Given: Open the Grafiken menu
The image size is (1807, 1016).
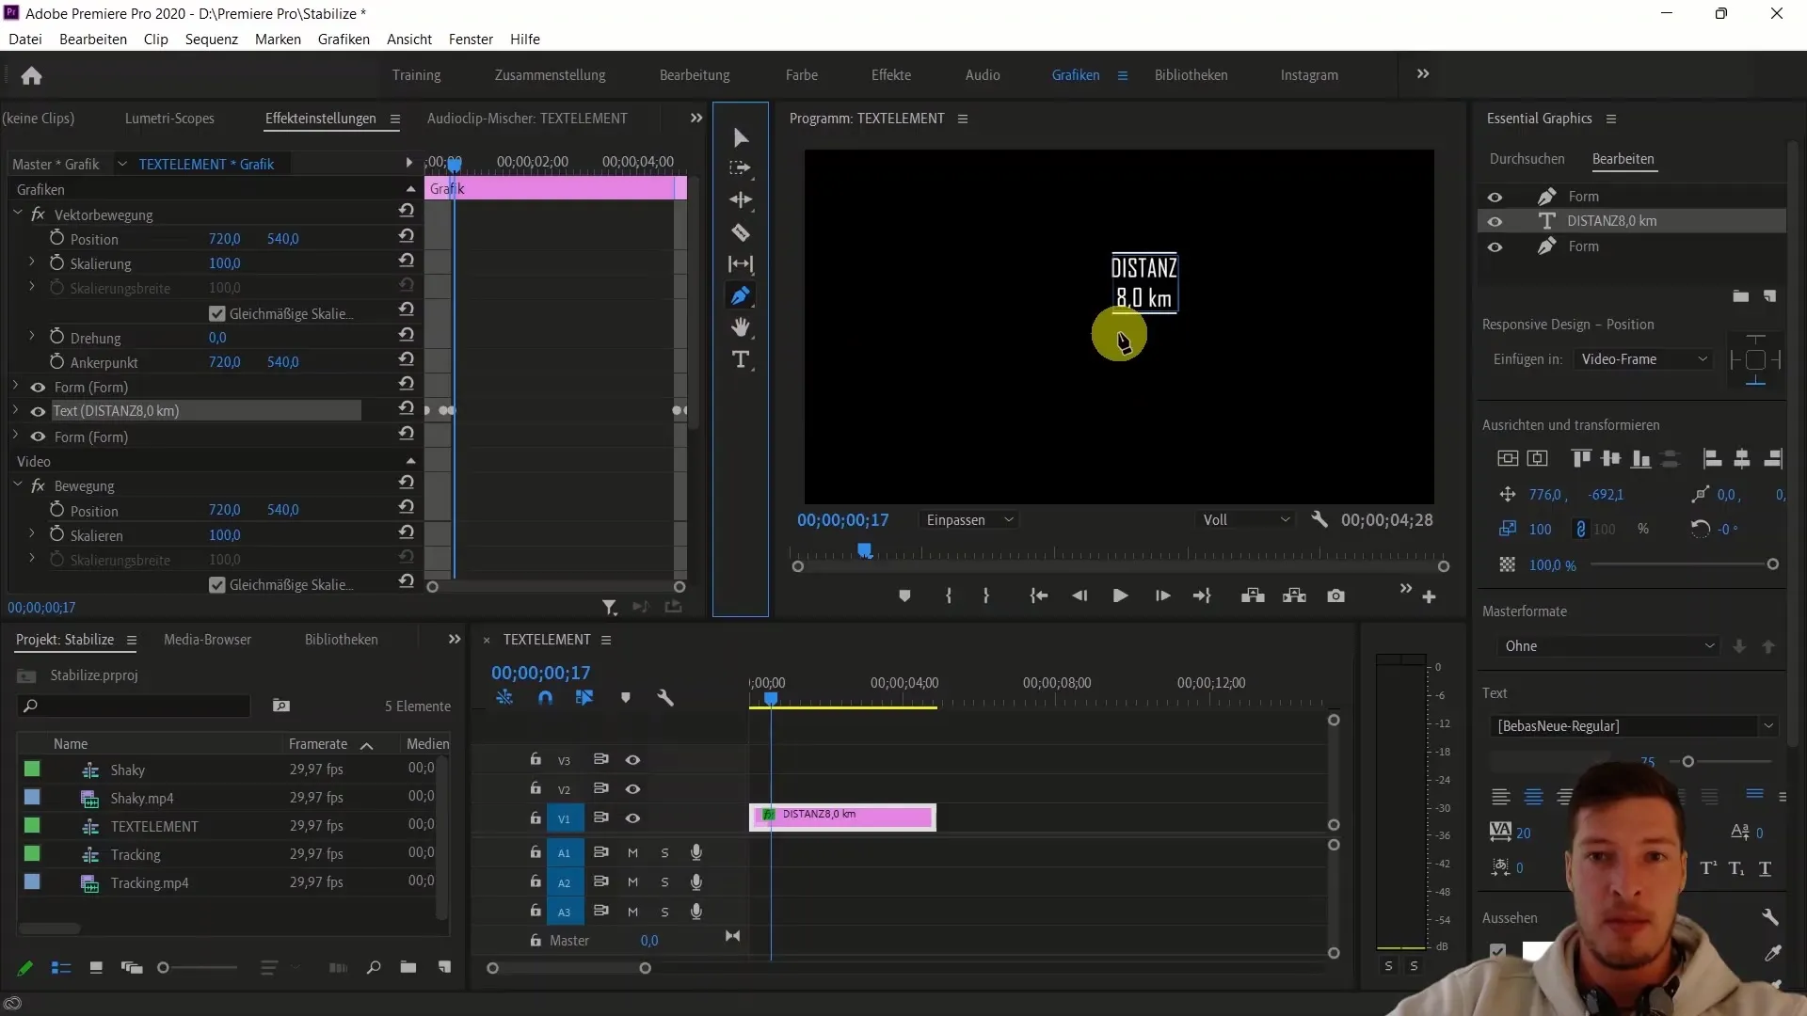Looking at the screenshot, I should (x=344, y=40).
